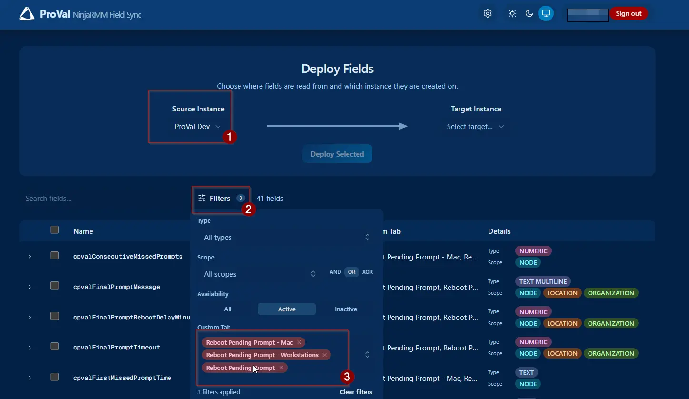The height and width of the screenshot is (399, 689).
Task: Expand the cpvalFirstMissedPromptTime row
Action: tap(30, 378)
